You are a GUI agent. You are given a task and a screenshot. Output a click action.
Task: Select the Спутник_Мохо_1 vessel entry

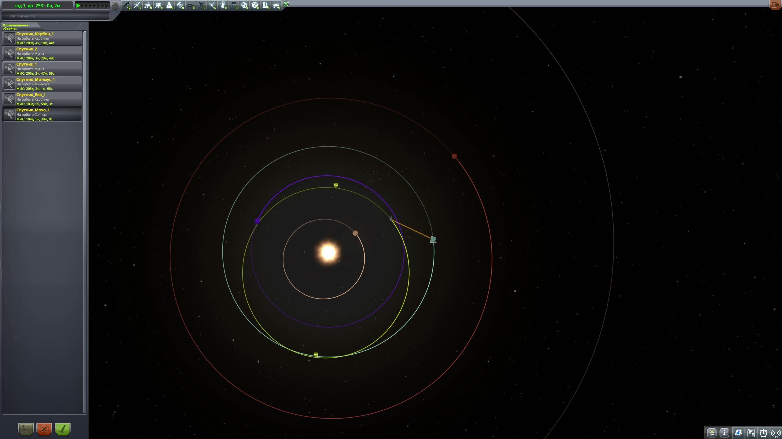(42, 114)
